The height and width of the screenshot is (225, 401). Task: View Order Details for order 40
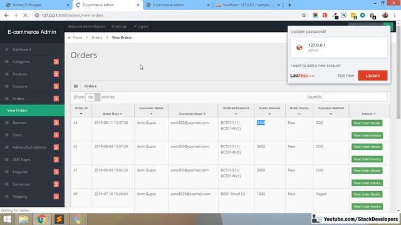tap(367, 194)
